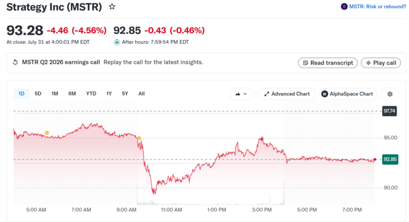
Task: Click the 97.74 previous close label
Action: tap(389, 111)
